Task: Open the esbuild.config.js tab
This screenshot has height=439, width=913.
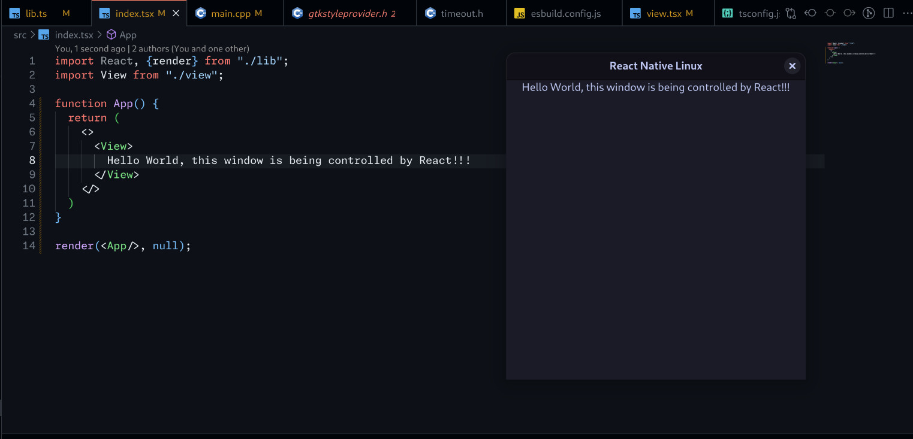Action: [x=564, y=13]
